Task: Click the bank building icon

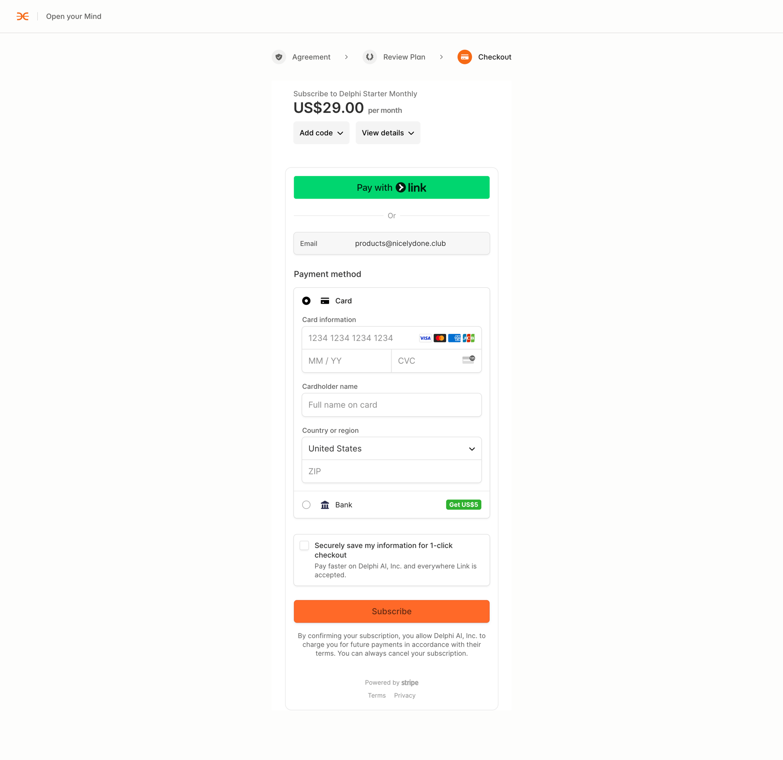Action: [325, 505]
